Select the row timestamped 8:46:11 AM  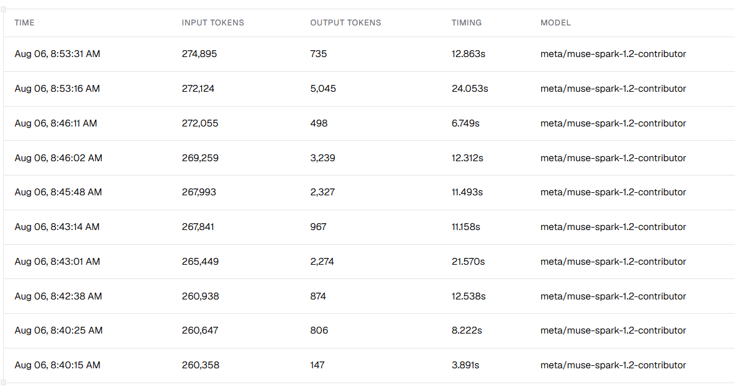(370, 123)
